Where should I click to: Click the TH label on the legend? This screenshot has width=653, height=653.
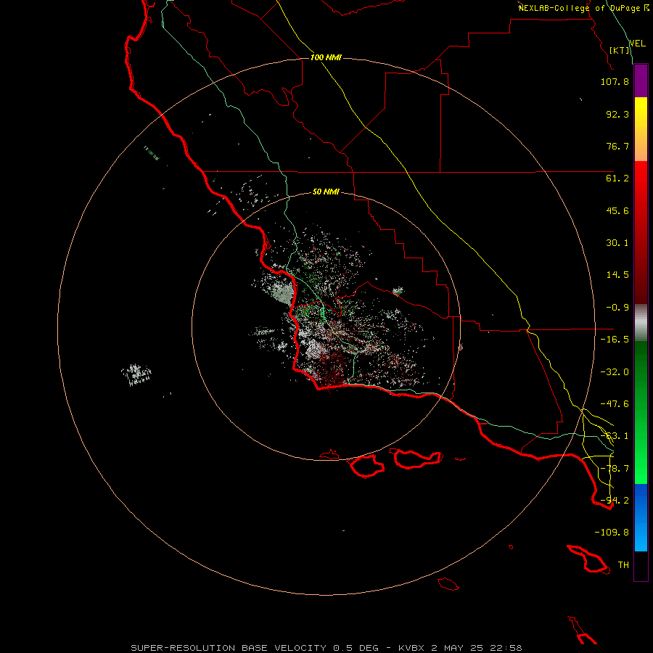coord(623,565)
